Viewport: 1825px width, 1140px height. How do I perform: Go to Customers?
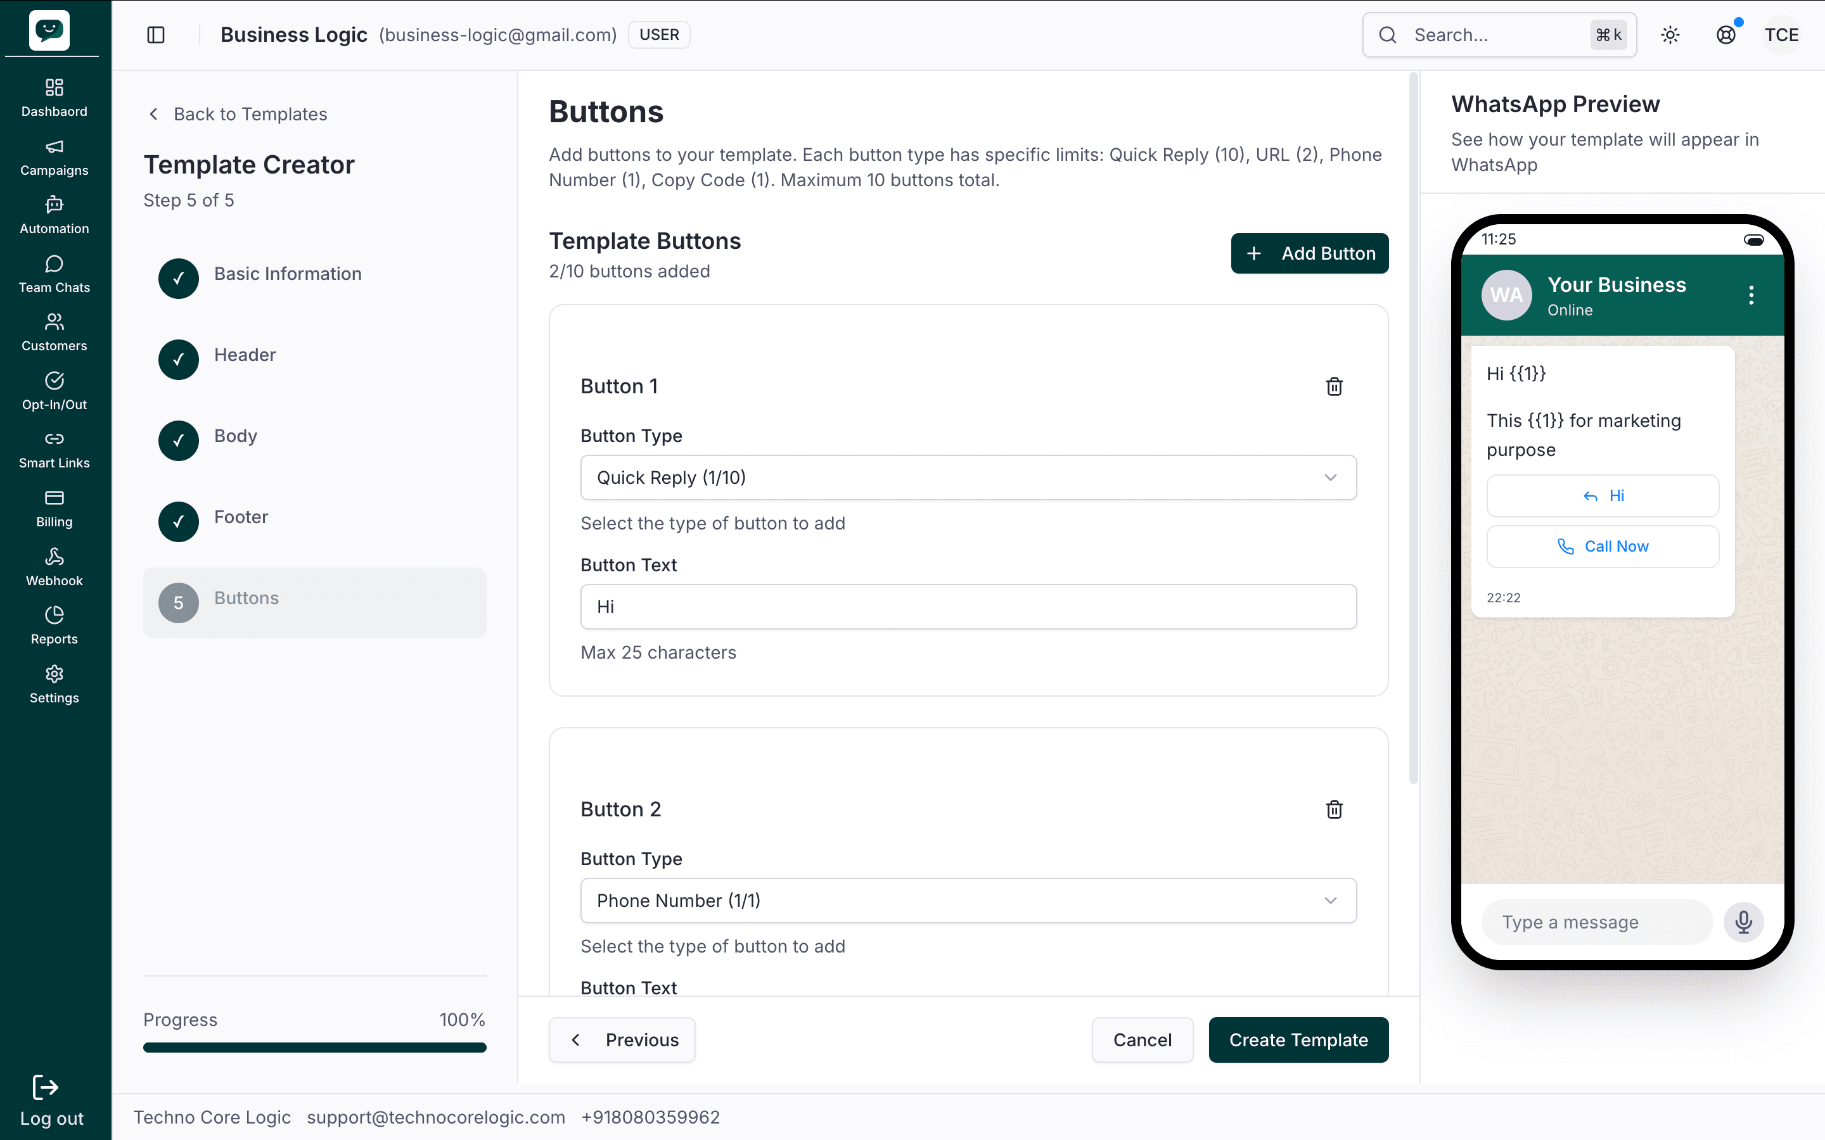point(54,332)
